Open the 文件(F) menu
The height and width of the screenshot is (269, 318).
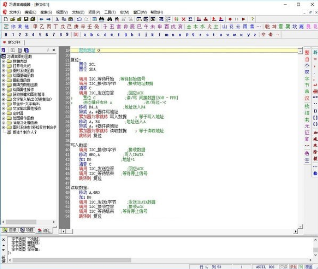[x=15, y=12]
